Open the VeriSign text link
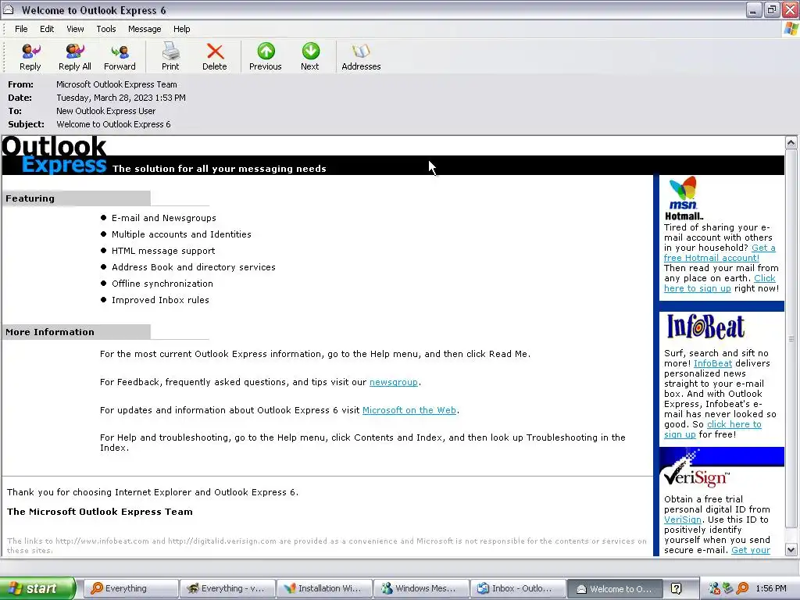Screen dimensions: 800x600 683,520
